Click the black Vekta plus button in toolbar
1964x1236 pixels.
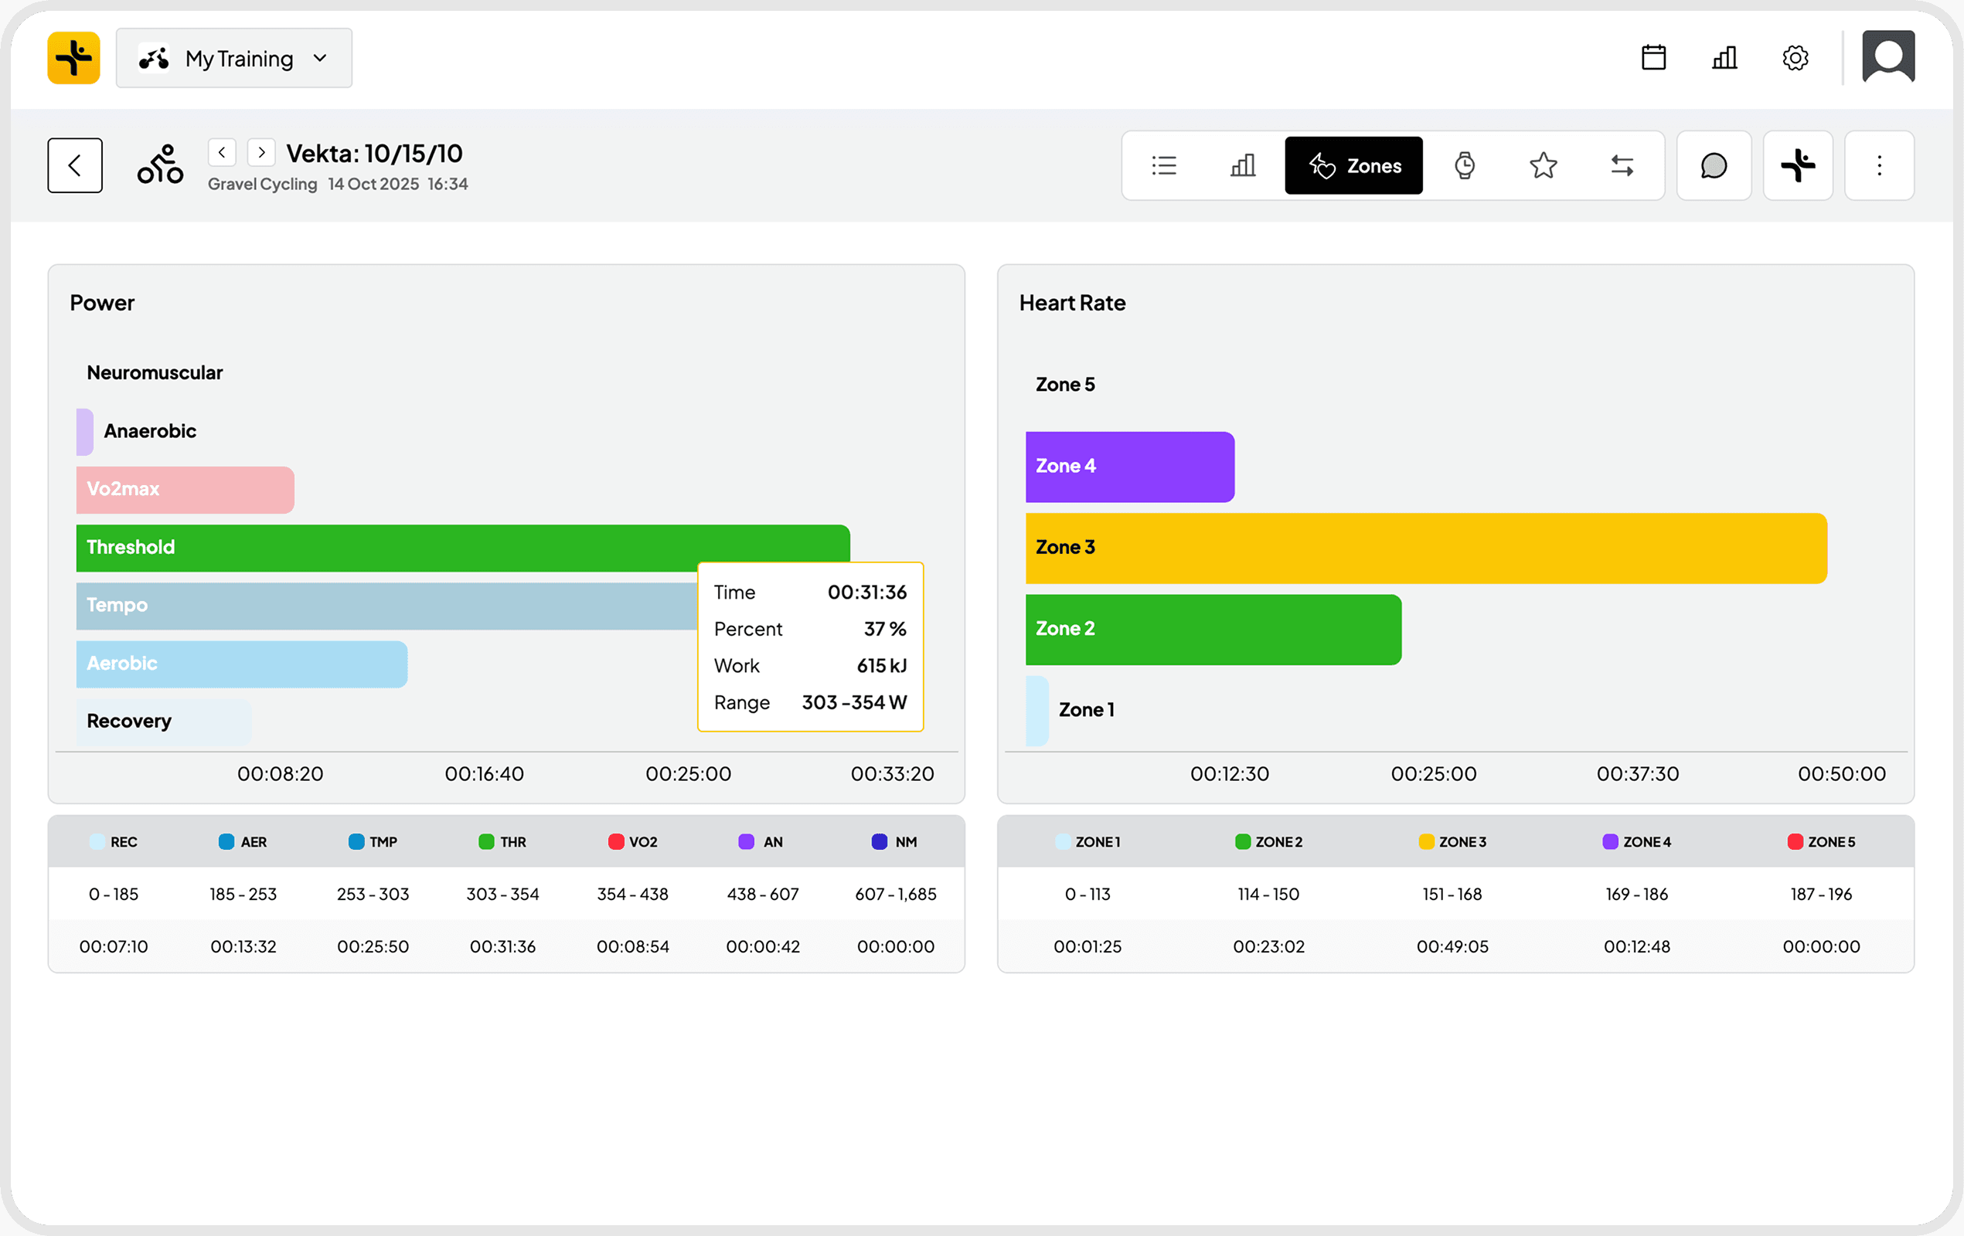click(x=1798, y=165)
